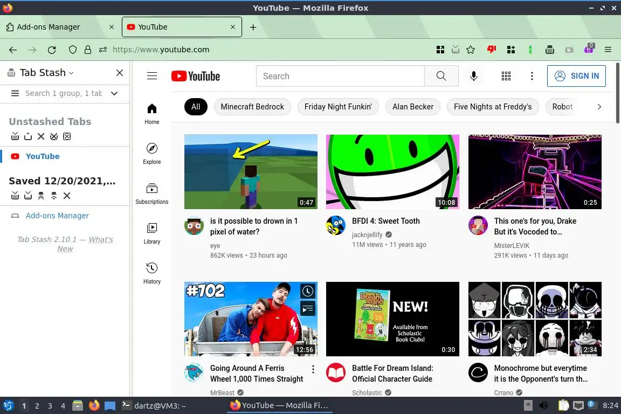Show more filter chips with right arrow
Screen dimensions: 621x414
(599, 107)
